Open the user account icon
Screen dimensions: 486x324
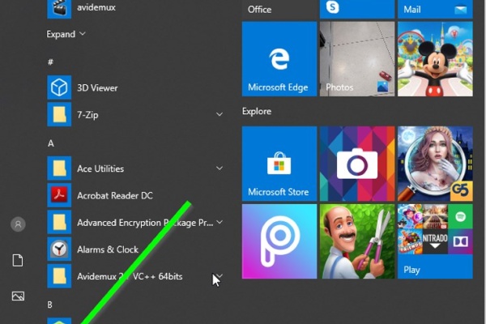click(18, 224)
